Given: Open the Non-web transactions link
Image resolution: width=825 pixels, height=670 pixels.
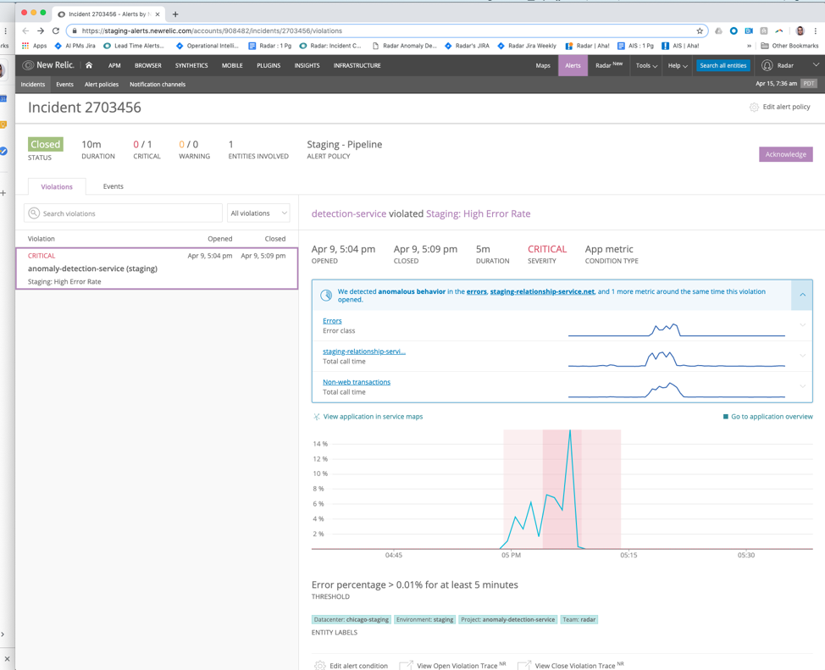Looking at the screenshot, I should (x=357, y=382).
